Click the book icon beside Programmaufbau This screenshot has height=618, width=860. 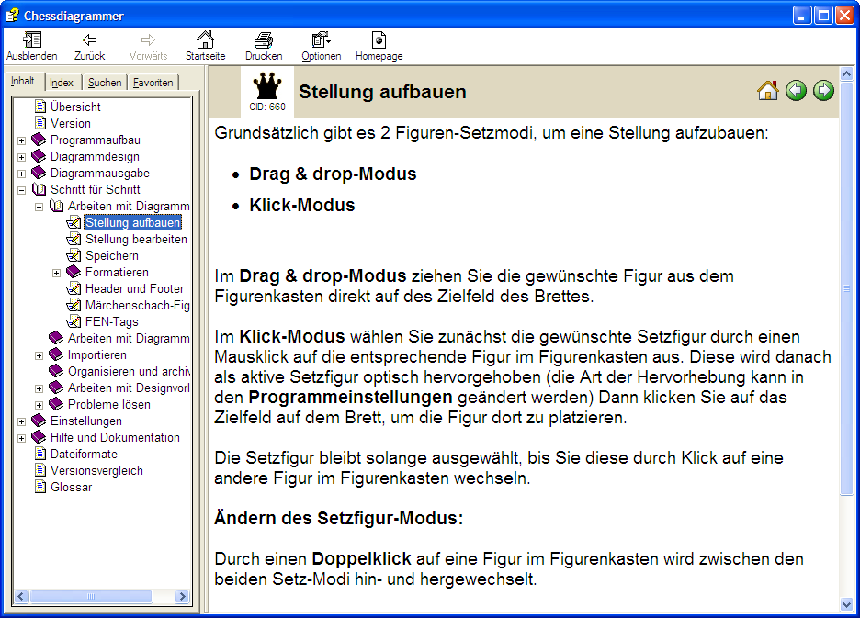pos(39,140)
